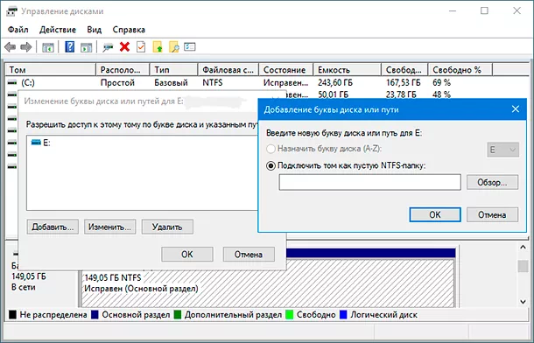Sort by the 'Располо...' column header
Image resolution: width=534 pixels, height=343 pixels.
click(123, 70)
